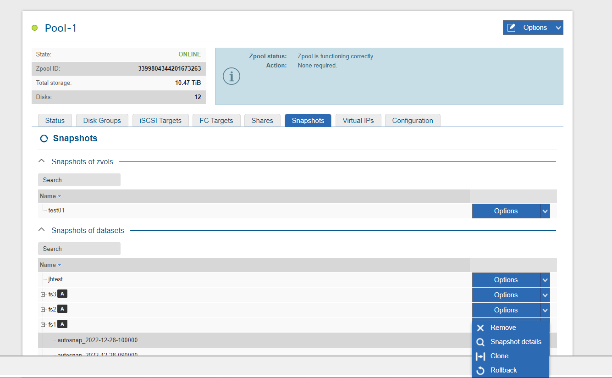Click the Snapshots refresh circle icon

(x=44, y=139)
